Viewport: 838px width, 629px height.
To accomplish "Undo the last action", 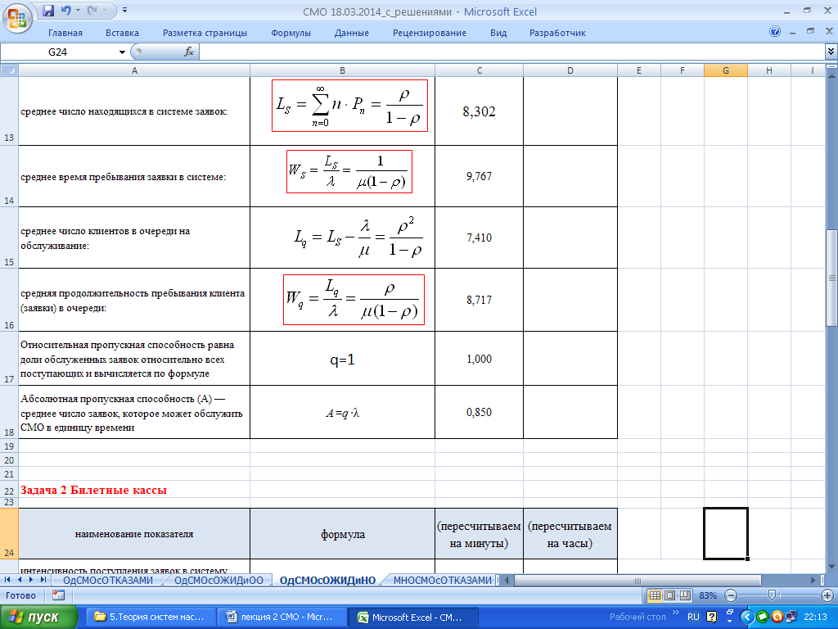I will tap(65, 10).
